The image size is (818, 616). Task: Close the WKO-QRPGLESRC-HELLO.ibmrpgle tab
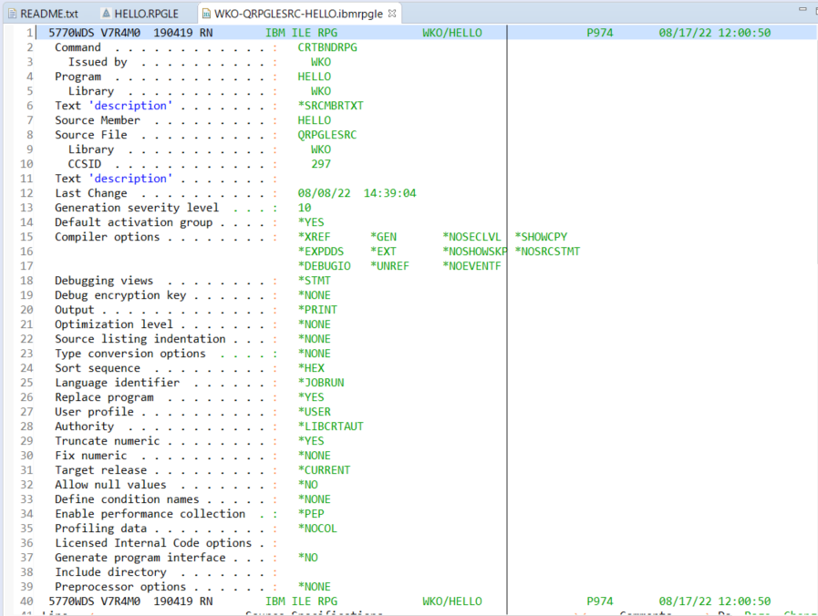[392, 14]
